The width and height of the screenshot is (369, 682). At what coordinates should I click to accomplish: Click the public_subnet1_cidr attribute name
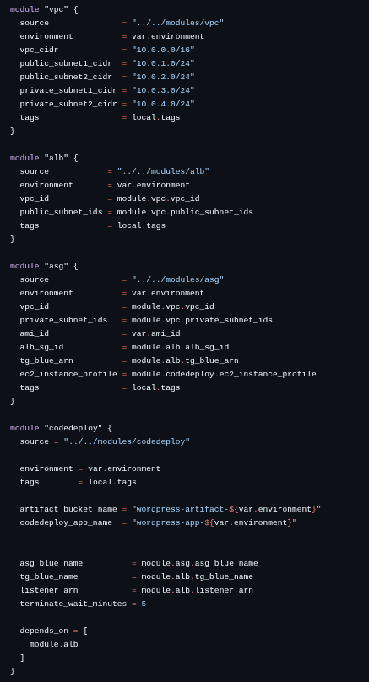[66, 63]
